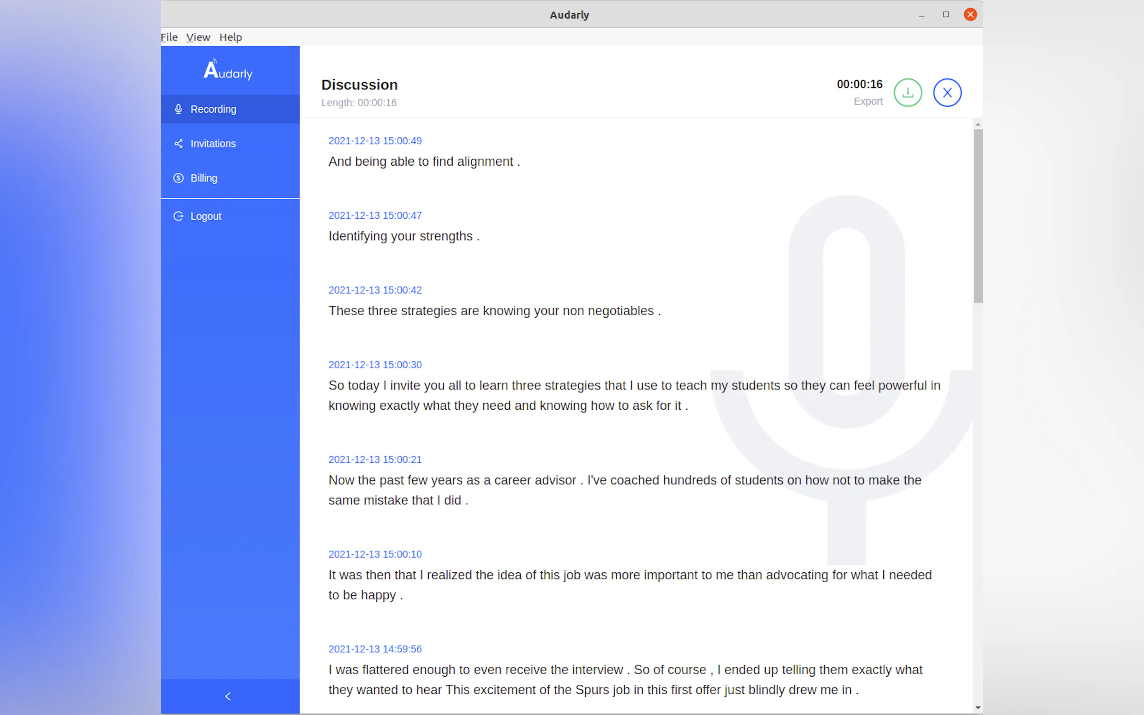Open the File menu
Image resolution: width=1144 pixels, height=715 pixels.
click(169, 37)
